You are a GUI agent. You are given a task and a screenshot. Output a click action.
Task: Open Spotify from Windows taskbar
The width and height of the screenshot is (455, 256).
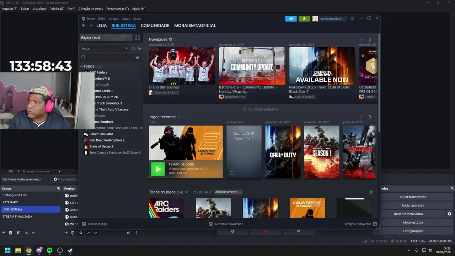49,250
